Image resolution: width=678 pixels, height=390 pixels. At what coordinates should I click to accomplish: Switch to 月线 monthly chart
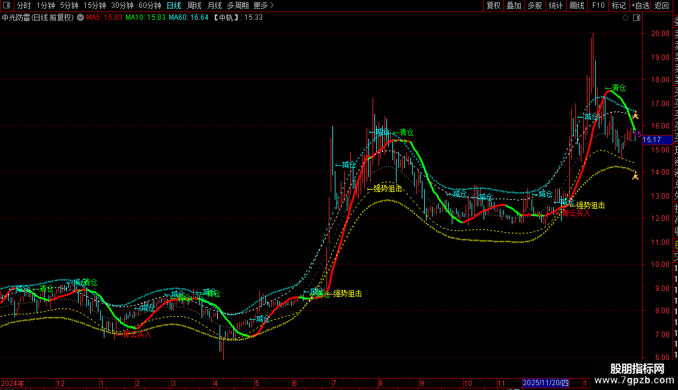(214, 5)
